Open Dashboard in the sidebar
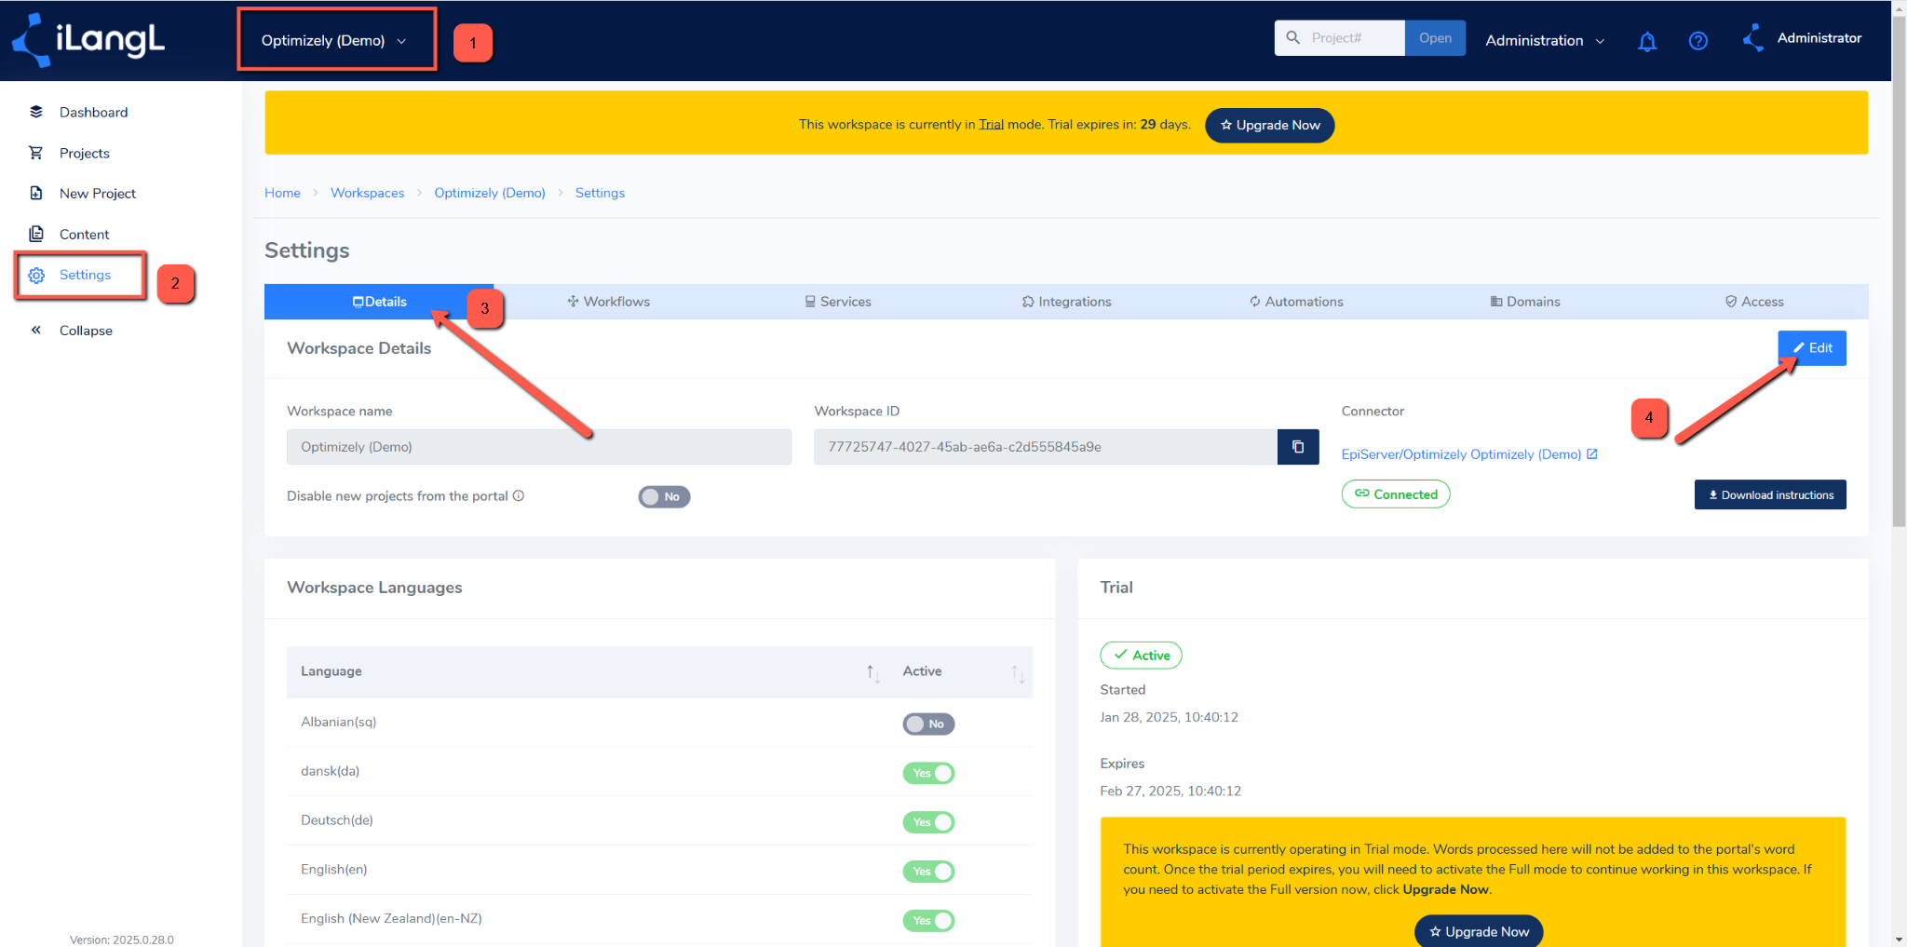This screenshot has width=1907, height=947. (93, 112)
